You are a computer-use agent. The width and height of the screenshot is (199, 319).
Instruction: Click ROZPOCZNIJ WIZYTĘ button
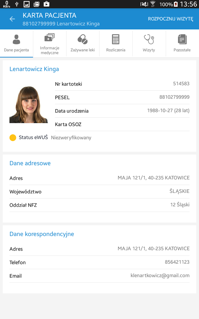(171, 19)
